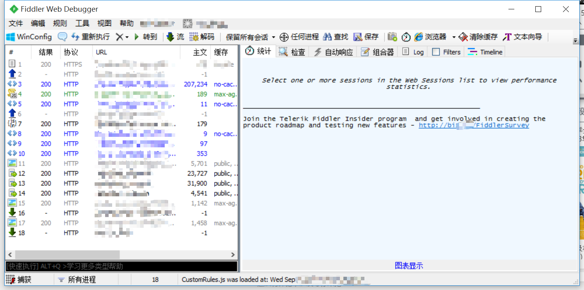Switch to the Filters tab

[446, 52]
